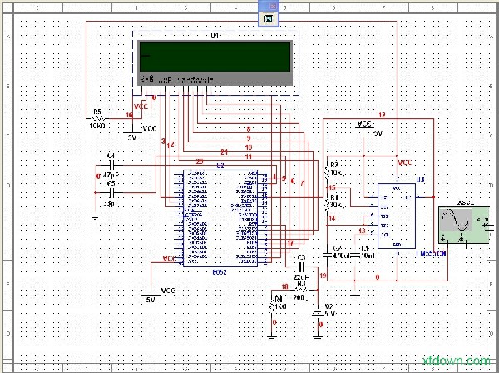Click net label 21
This screenshot has height=373, width=499.
tap(225, 152)
